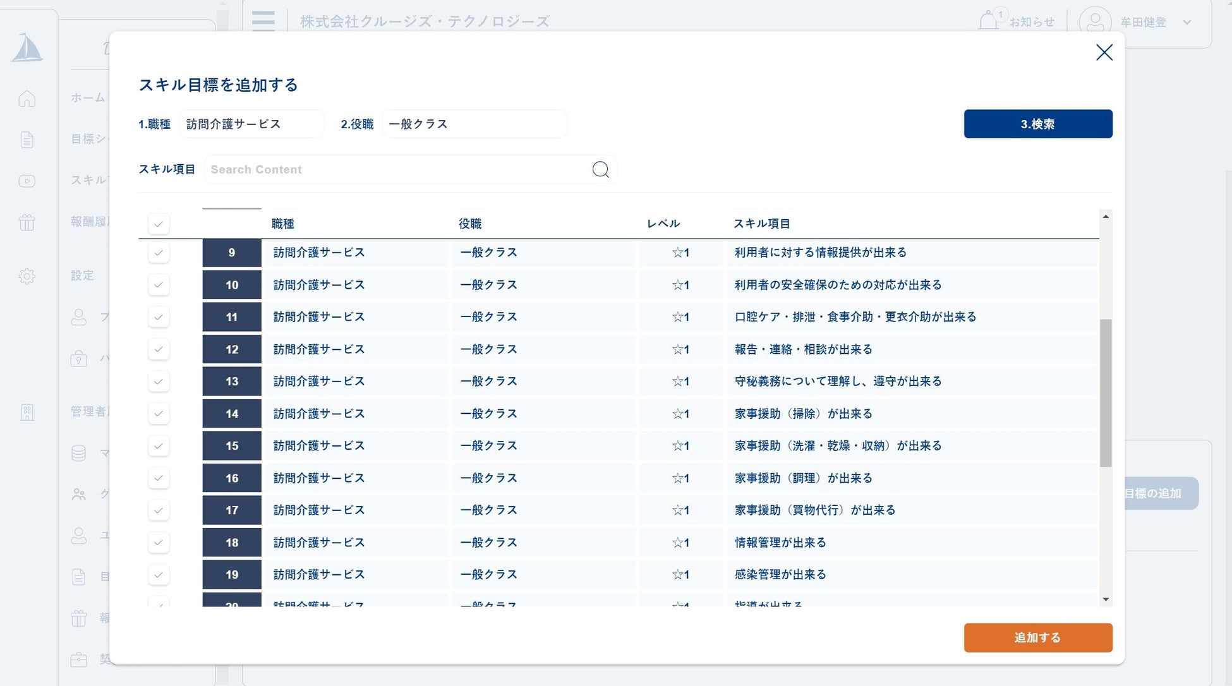Click the settings gear icon in sidebar
This screenshot has height=686, width=1232.
27,276
